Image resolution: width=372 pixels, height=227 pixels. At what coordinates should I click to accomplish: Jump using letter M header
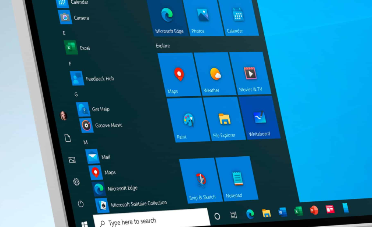pyautogui.click(x=85, y=142)
